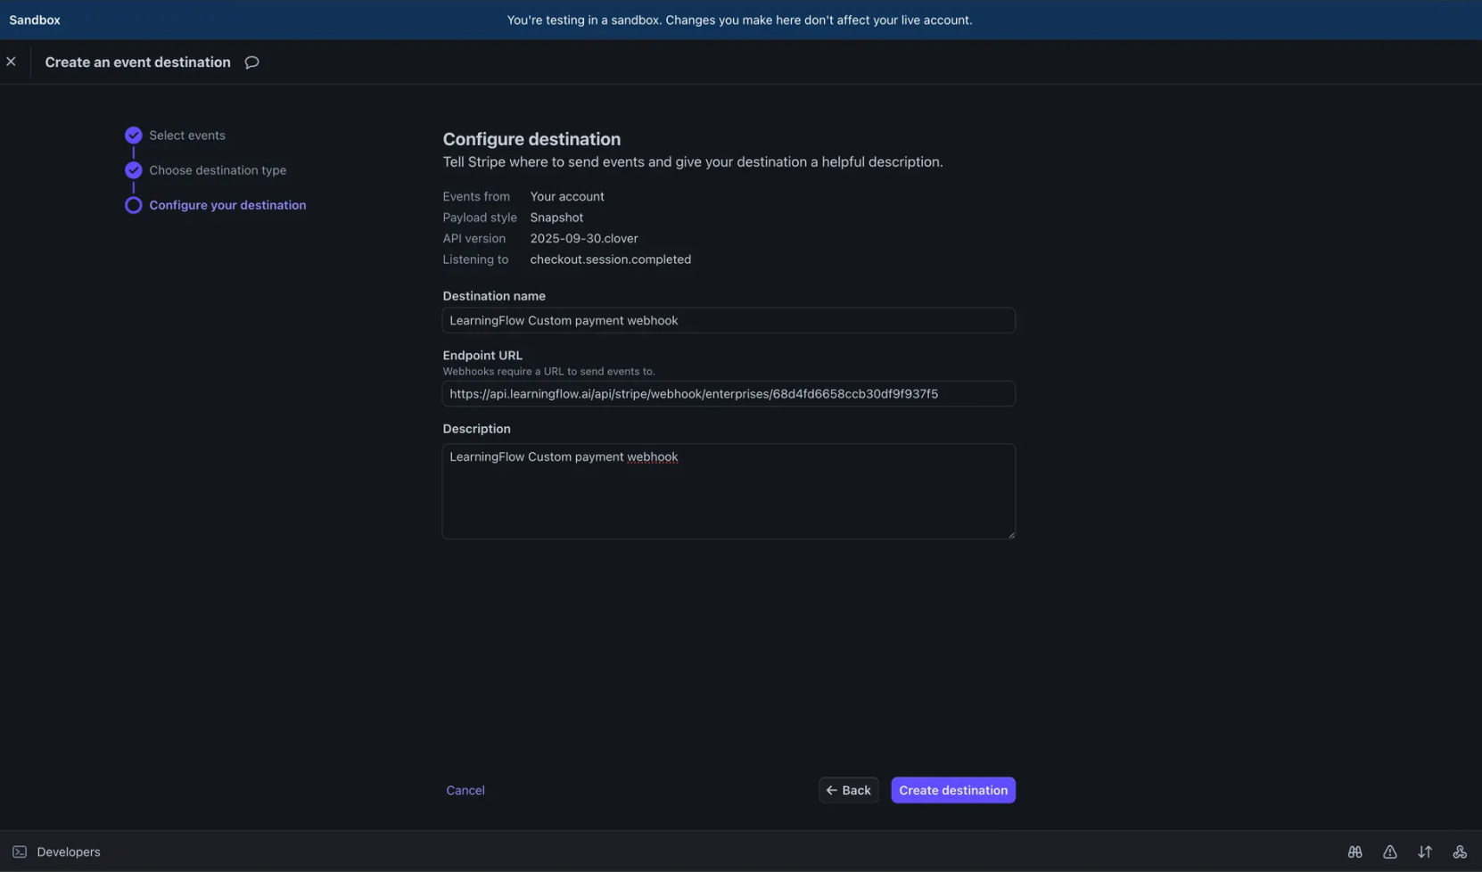Select the Configure your destination step circle
Screen dimensions: 1482x872
tap(133, 204)
